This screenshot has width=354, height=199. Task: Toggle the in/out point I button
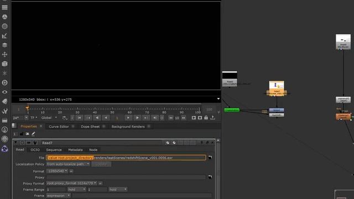(x=72, y=118)
